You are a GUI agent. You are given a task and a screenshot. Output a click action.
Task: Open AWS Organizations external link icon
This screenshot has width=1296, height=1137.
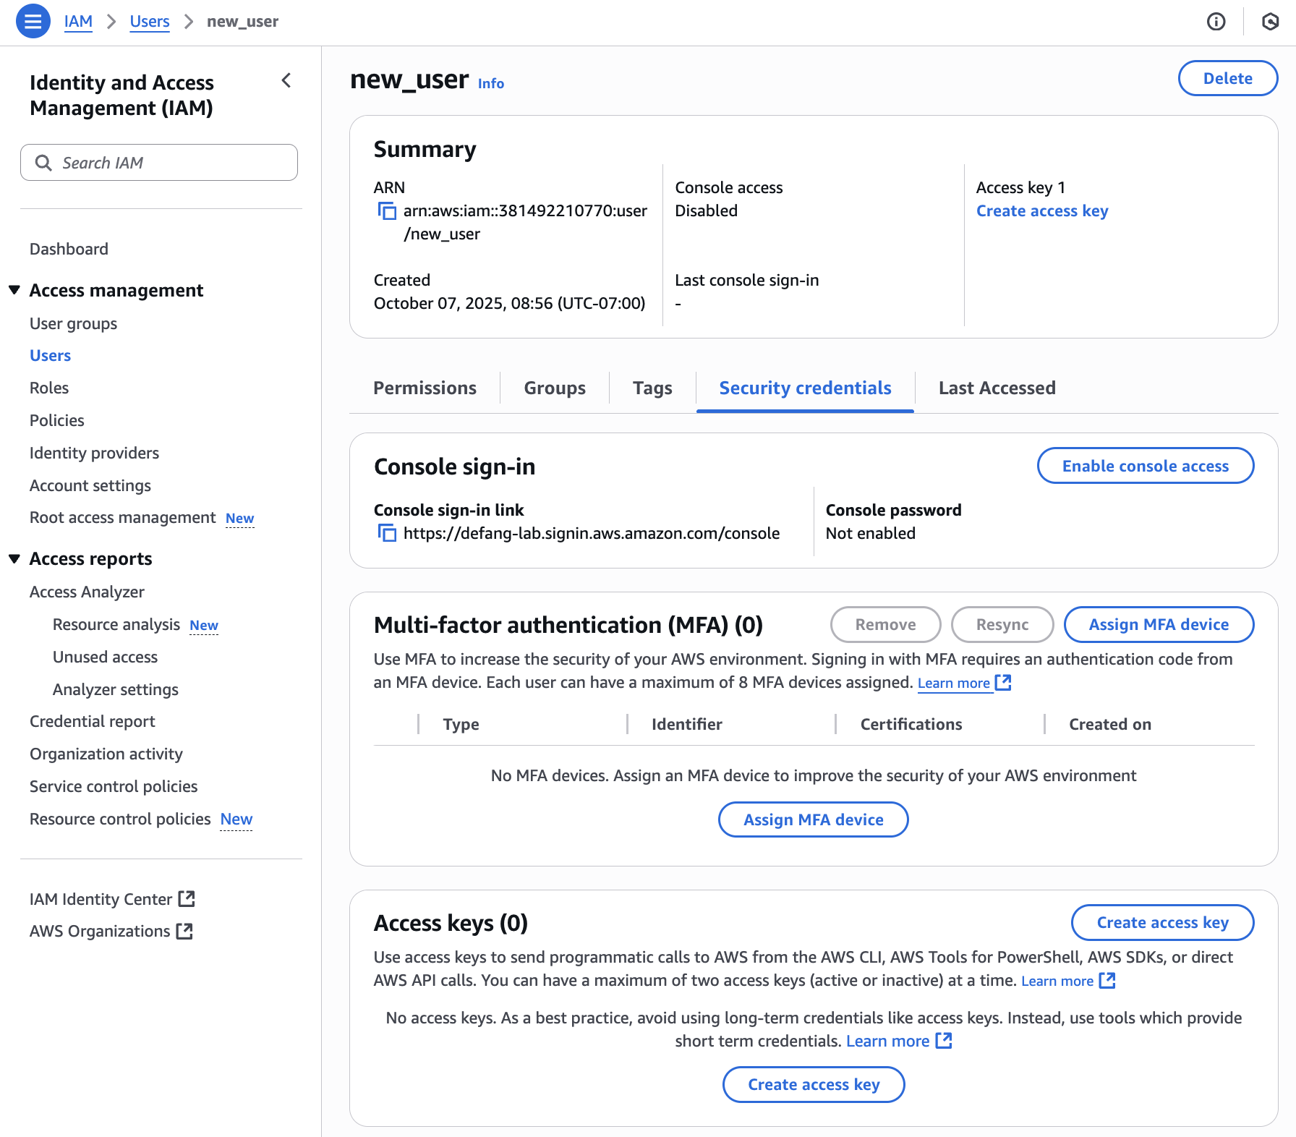(x=184, y=932)
